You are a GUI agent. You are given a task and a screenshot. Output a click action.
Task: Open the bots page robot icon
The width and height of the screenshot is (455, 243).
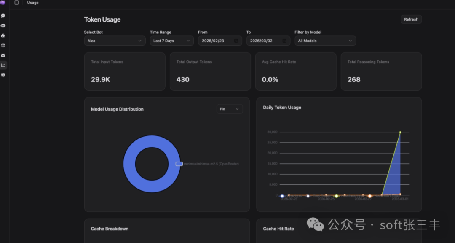tap(3, 26)
